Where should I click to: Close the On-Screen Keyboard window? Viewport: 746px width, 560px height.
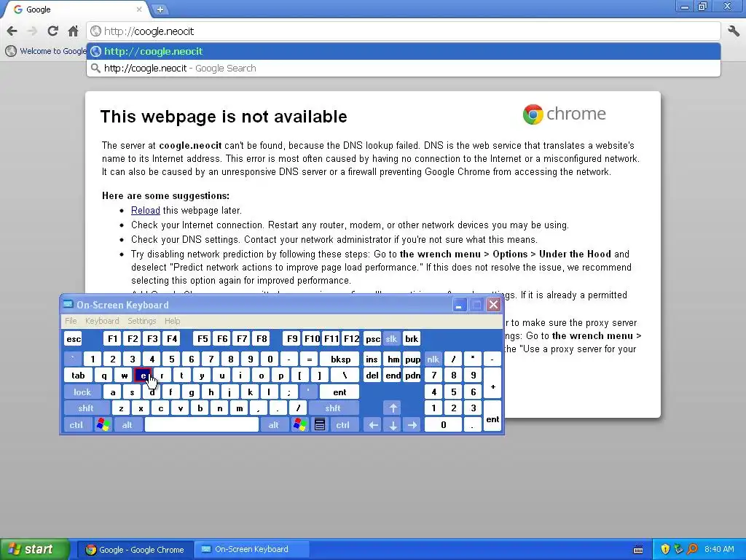[x=493, y=305]
